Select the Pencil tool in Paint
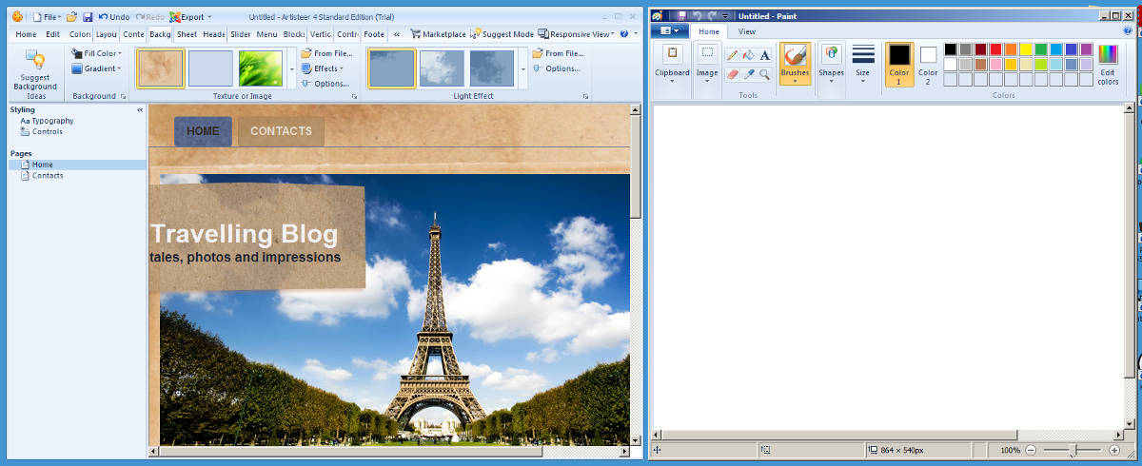Screen dimensions: 1142x466 (x=732, y=55)
